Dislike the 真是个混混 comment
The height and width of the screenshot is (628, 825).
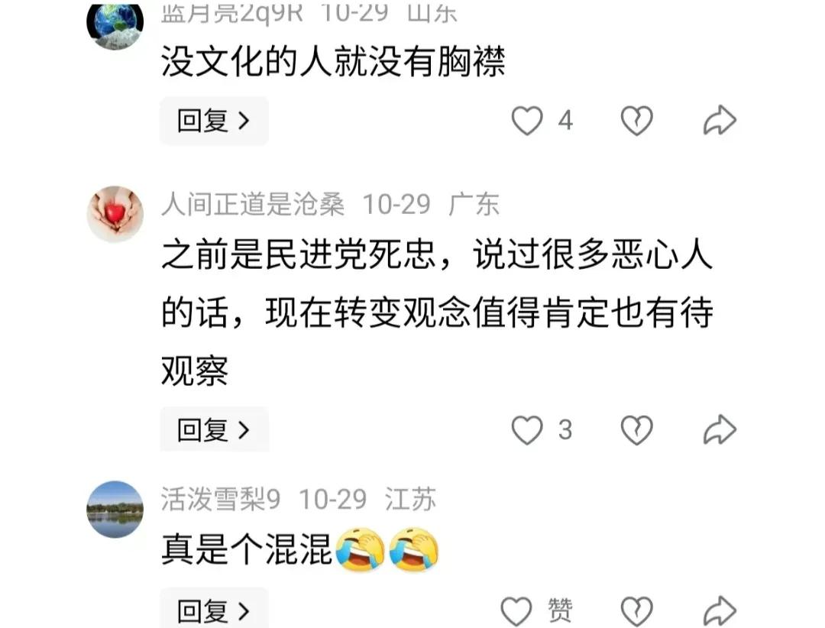[x=636, y=611]
